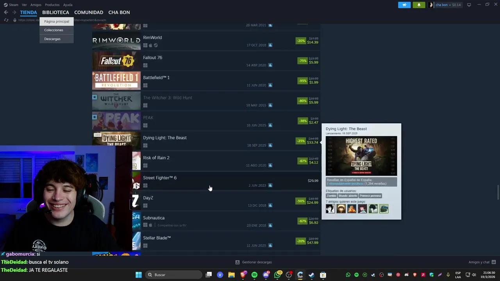500x281 pixels.
Task: Click the Gestionar descargas icon
Action: point(237,262)
